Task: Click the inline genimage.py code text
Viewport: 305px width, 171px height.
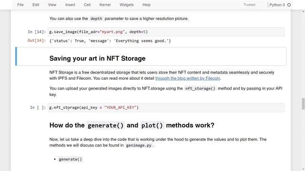Action: point(139,145)
